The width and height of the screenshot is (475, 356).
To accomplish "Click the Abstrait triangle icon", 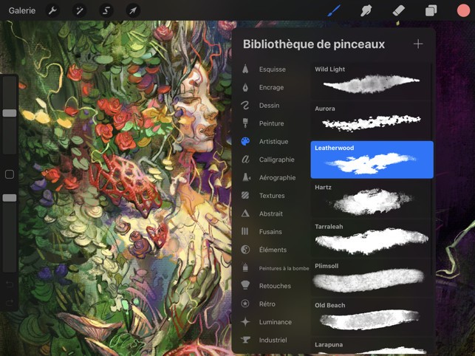I will [245, 213].
